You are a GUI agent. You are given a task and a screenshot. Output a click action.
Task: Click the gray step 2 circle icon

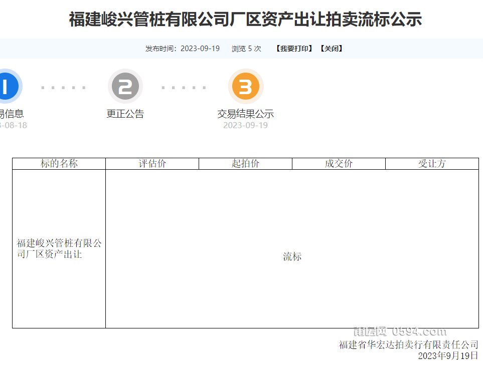pos(125,87)
